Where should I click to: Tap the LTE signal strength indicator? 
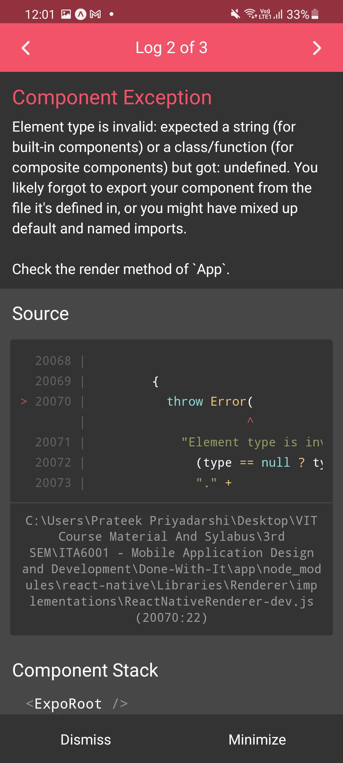(277, 14)
